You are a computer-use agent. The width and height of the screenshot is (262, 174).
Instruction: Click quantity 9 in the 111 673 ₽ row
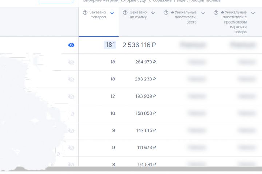click(x=114, y=148)
